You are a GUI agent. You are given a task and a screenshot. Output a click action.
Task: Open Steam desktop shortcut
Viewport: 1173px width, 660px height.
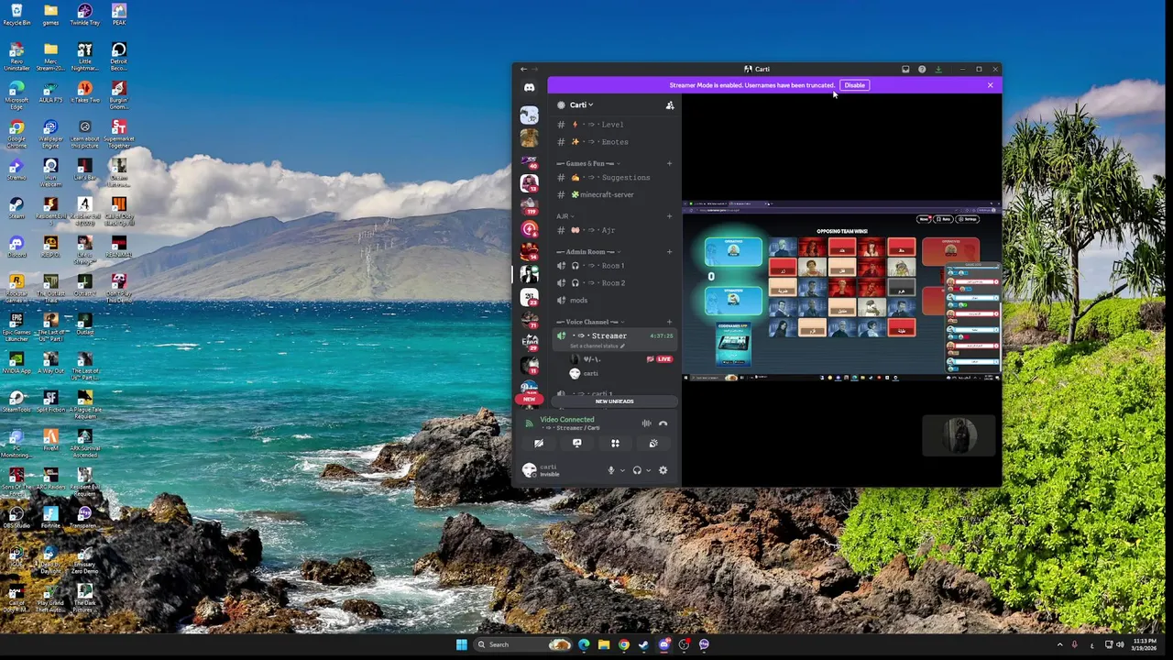click(16, 208)
